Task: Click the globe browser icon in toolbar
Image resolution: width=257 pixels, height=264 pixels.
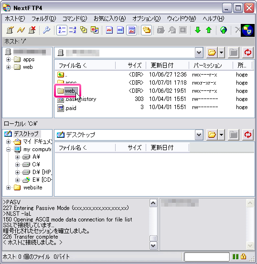Action: pyautogui.click(x=224, y=30)
